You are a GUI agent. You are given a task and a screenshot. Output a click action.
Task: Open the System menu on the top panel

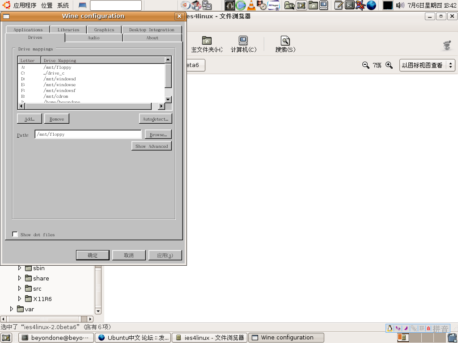pos(63,5)
